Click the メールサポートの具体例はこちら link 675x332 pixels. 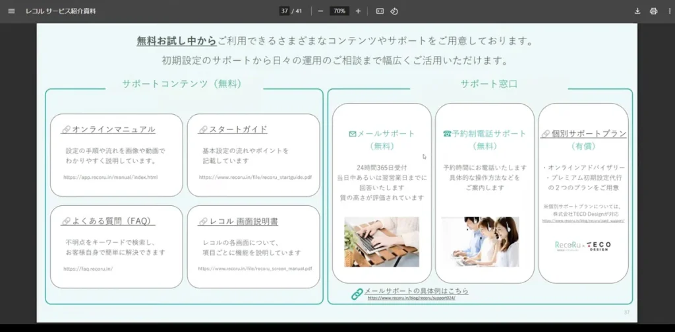tap(416, 290)
